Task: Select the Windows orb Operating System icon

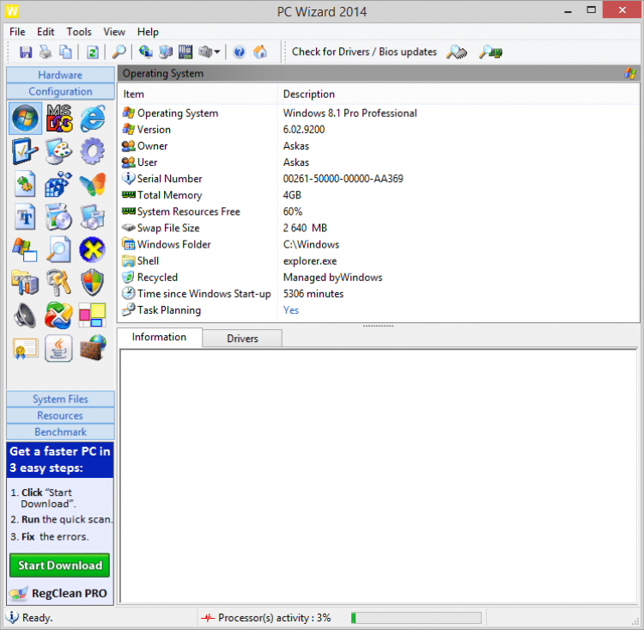Action: point(26,119)
